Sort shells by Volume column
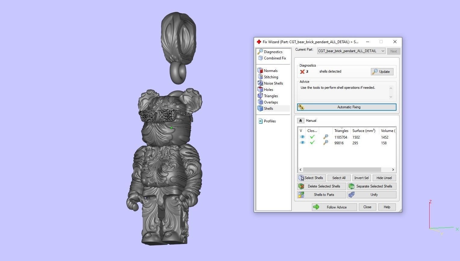This screenshot has height=261, width=460. [x=387, y=131]
